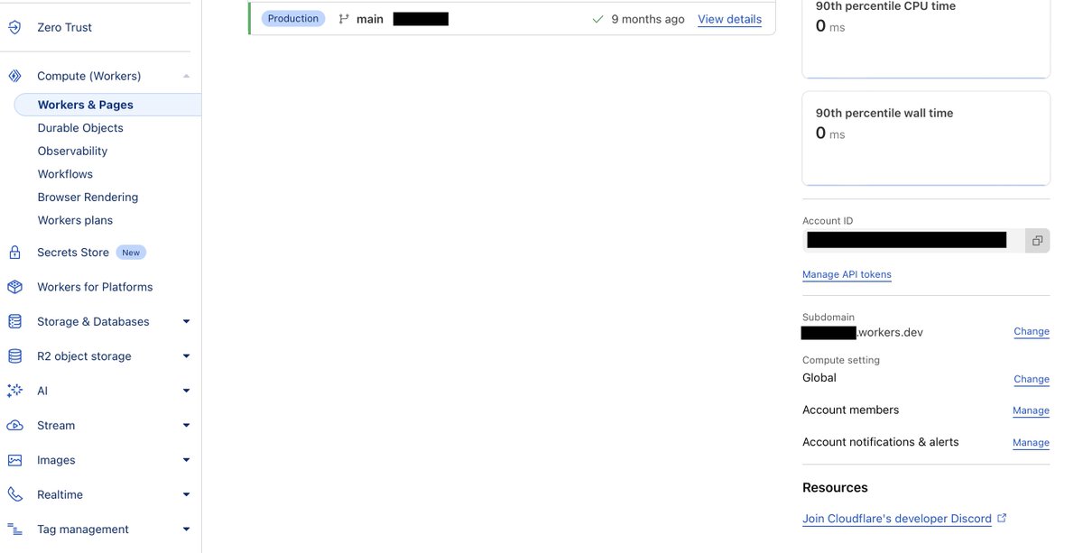Image resolution: width=1083 pixels, height=553 pixels.
Task: Open Zero Trust in sidebar
Action: tap(64, 27)
